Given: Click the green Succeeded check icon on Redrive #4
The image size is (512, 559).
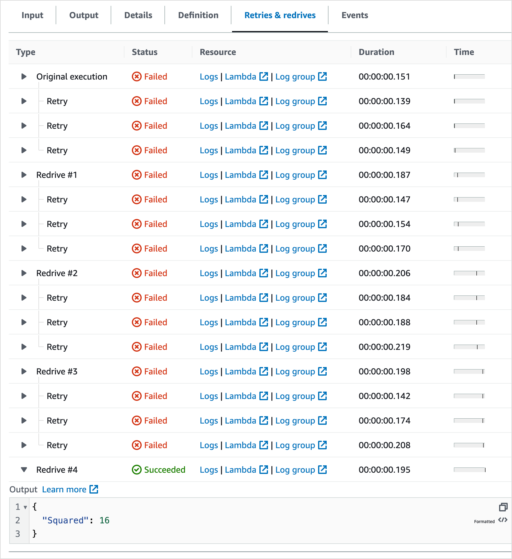Looking at the screenshot, I should coord(136,470).
